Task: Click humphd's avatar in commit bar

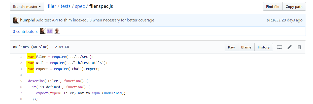Action: (16, 20)
